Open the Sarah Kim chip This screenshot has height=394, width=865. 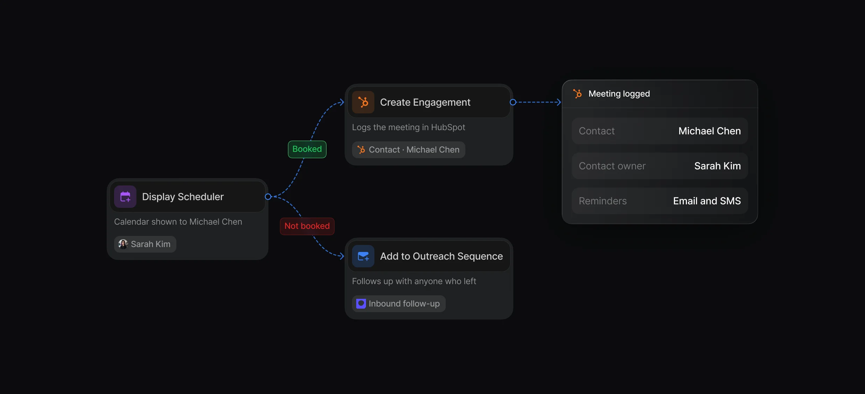(145, 244)
